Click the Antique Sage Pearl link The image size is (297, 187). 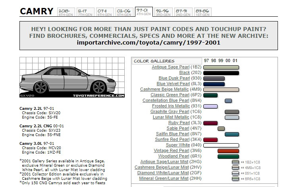[x=170, y=67]
